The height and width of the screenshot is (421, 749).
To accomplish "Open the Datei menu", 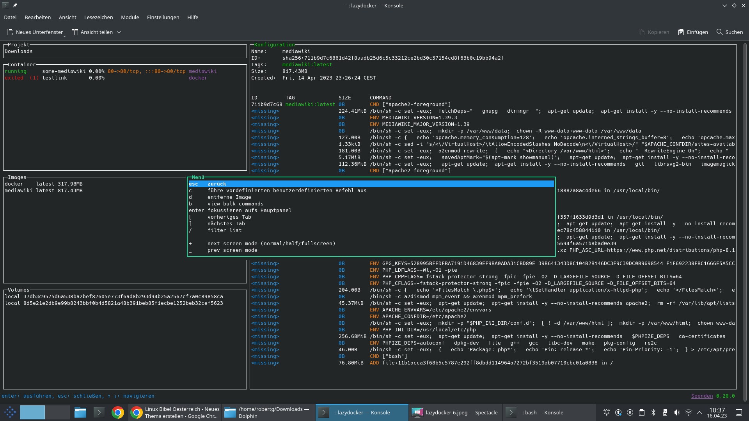I will pyautogui.click(x=10, y=17).
